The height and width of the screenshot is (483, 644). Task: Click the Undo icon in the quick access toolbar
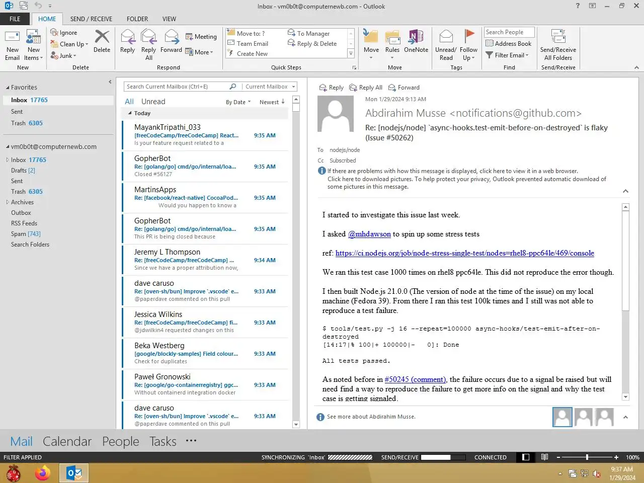tap(38, 6)
